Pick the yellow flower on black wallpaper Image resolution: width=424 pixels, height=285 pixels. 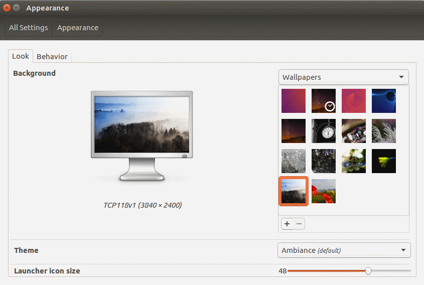(x=384, y=161)
